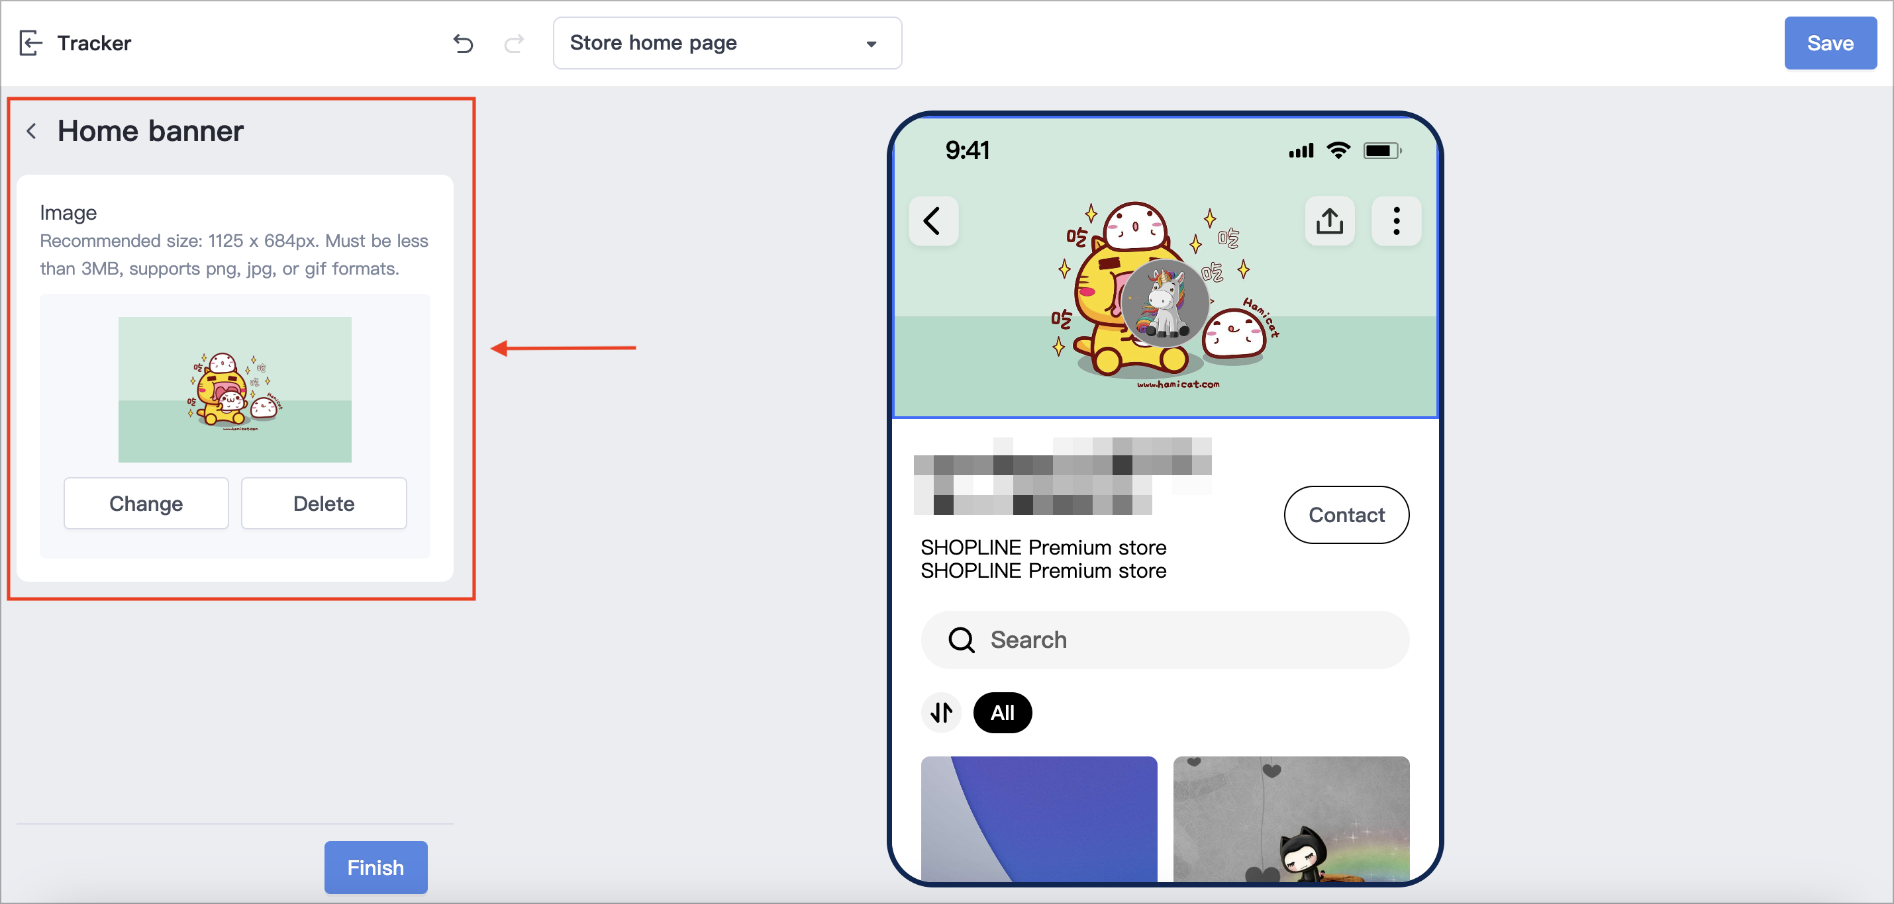Click the 'Image' section label
The height and width of the screenshot is (904, 1894).
point(68,212)
